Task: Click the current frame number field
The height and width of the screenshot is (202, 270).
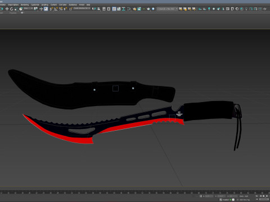Action: 264,199
